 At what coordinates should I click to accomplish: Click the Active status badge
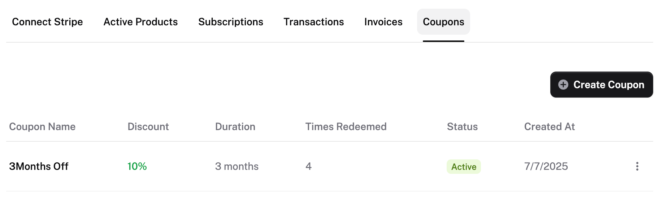(x=464, y=167)
